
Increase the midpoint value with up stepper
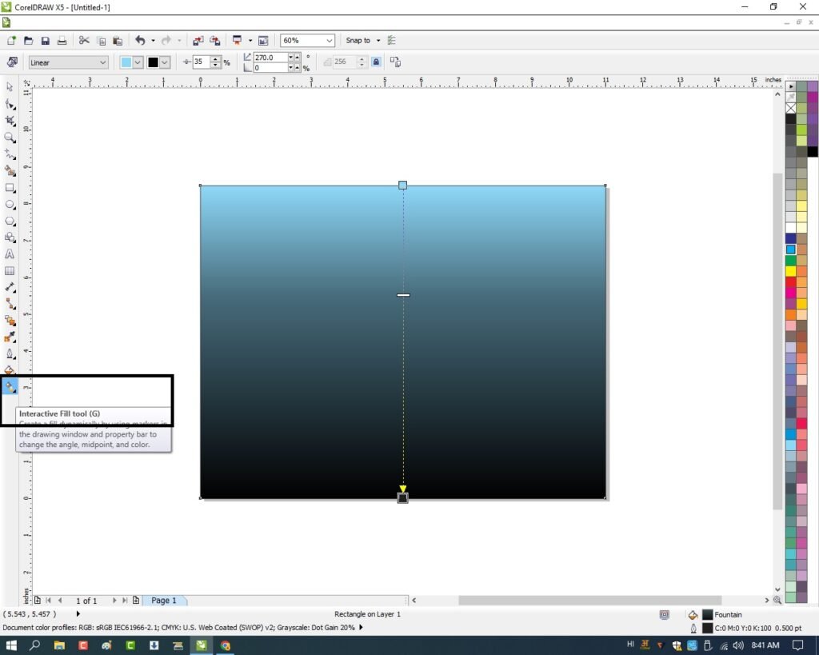216,59
